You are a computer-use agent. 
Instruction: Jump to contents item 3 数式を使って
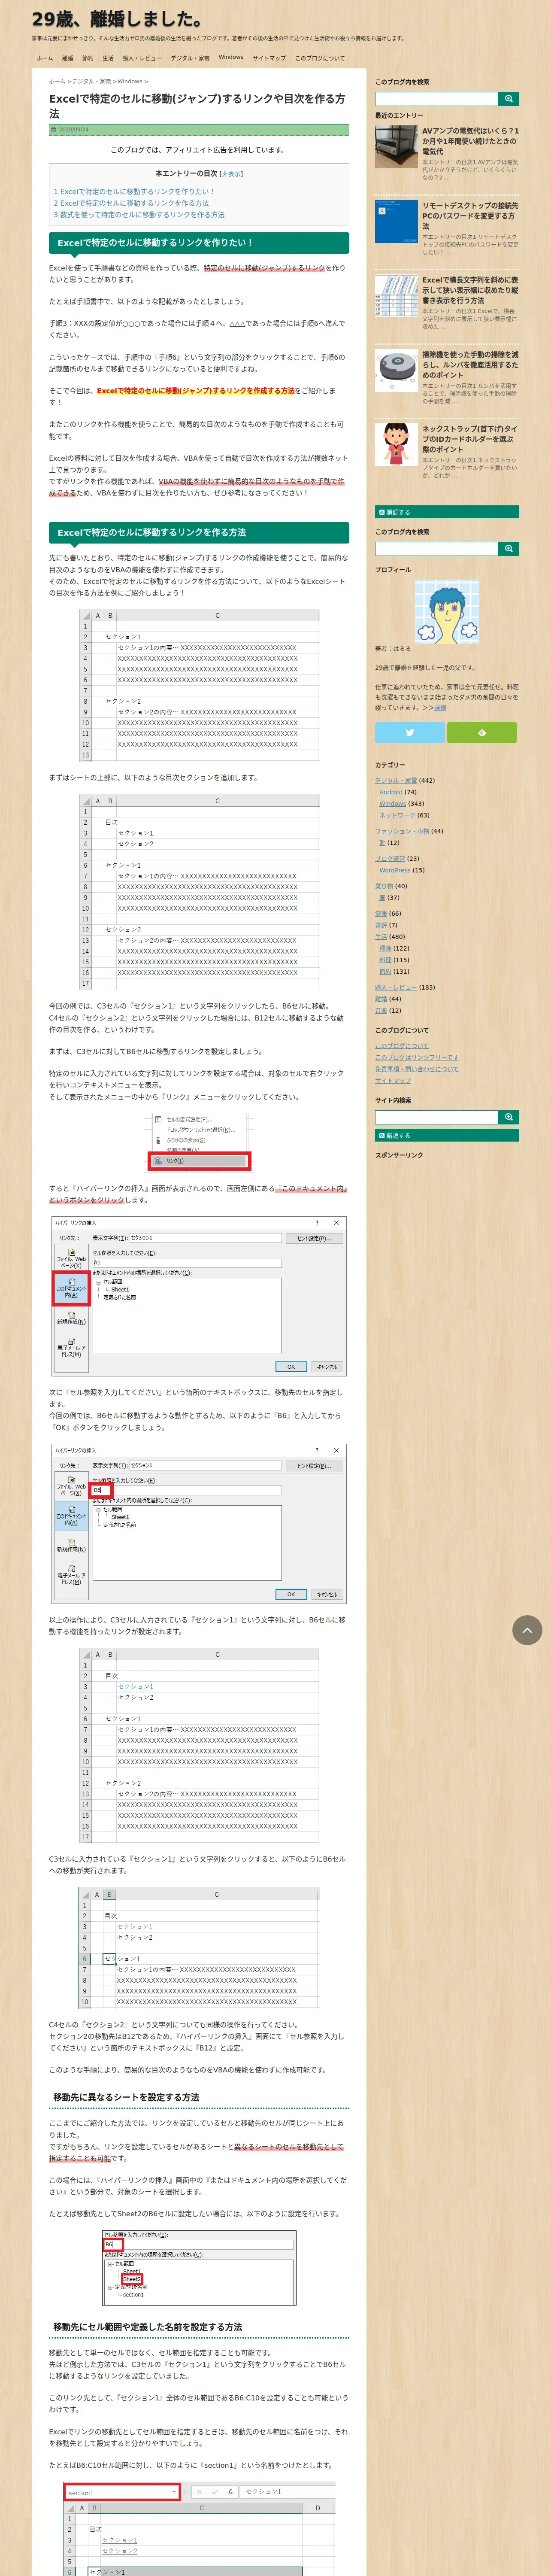[139, 215]
